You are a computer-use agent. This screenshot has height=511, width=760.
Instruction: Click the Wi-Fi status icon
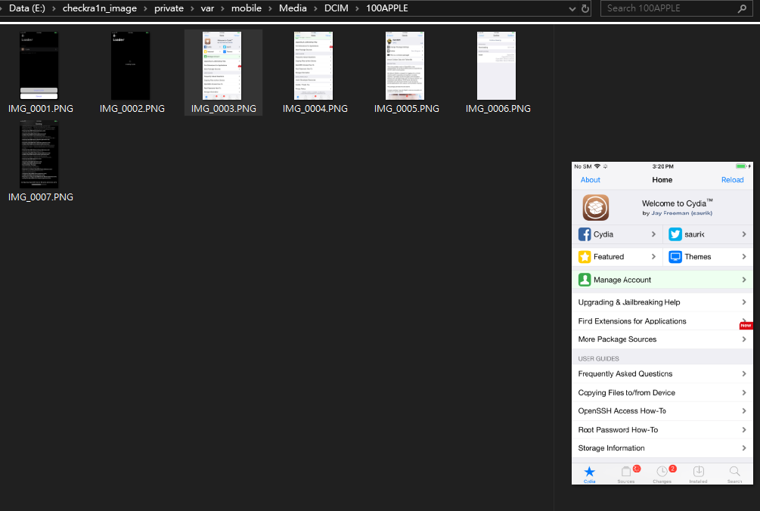tap(597, 166)
